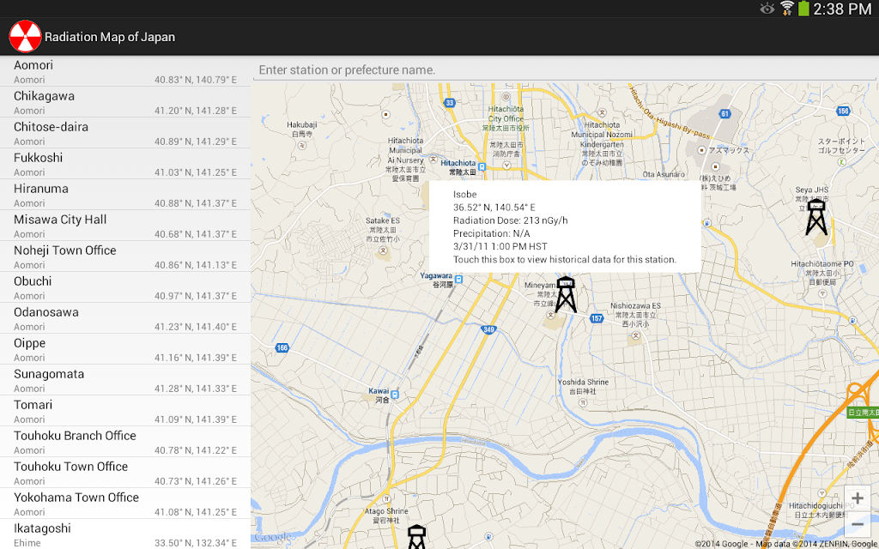Select Hiranuma station in list
Screen dimensions: 879x549
point(125,195)
